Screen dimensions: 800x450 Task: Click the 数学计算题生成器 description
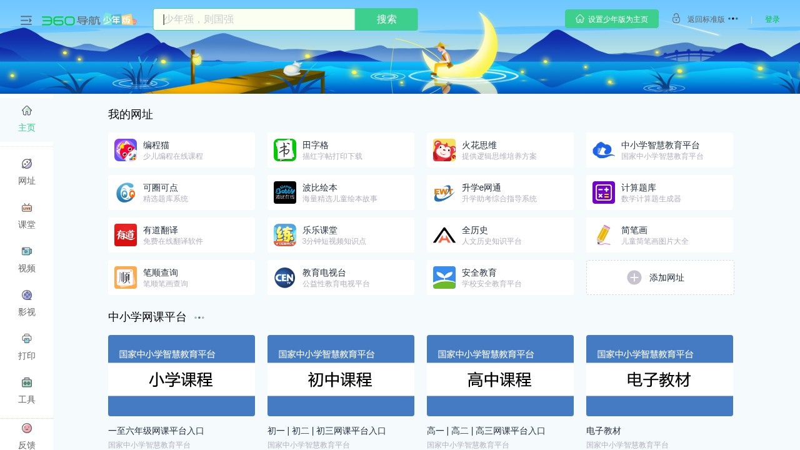coord(651,199)
